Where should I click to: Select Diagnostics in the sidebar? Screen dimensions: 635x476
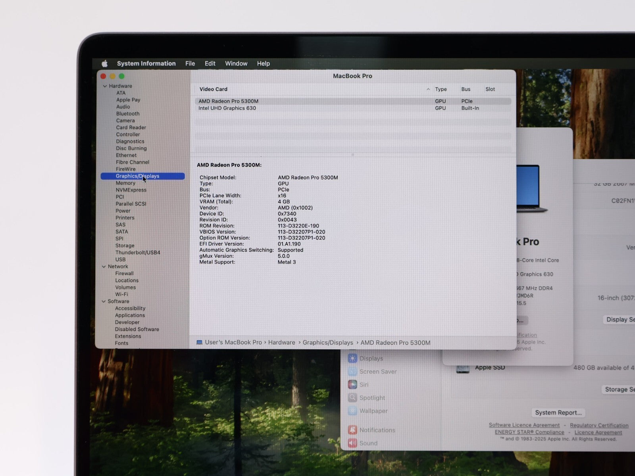[130, 142]
